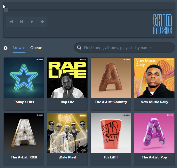Click the fast-forward playback button
The image size is (177, 168).
click(42, 22)
